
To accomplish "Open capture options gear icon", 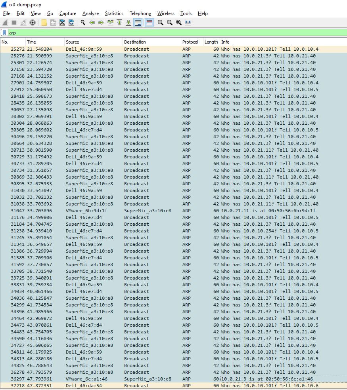I will (33, 23).
